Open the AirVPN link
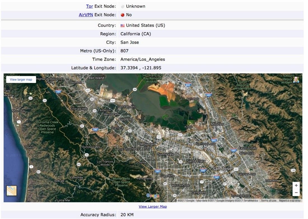 86,15
